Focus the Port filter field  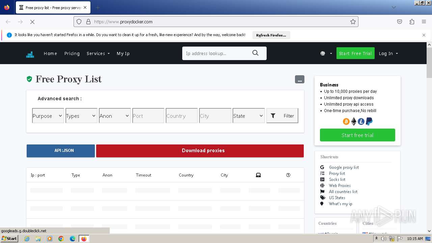(148, 116)
